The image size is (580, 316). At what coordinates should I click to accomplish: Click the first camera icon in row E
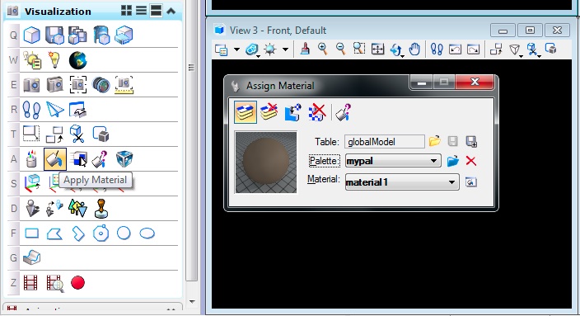[32, 85]
